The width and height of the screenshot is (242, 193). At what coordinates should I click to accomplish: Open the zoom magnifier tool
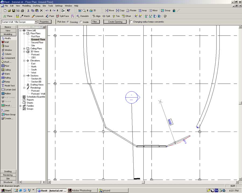pos(84,11)
